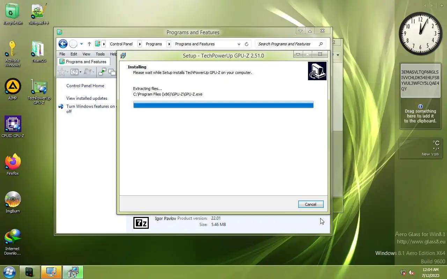Expand the arrow after Control Panel breadcrumb

click(x=140, y=44)
